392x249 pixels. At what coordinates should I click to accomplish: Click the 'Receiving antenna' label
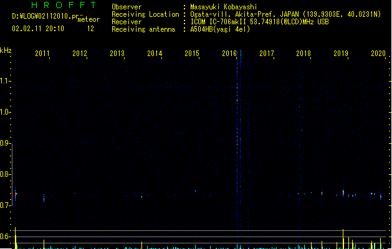143,29
